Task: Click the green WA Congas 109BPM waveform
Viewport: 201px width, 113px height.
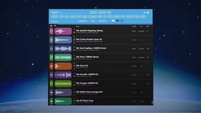Action: (63, 84)
